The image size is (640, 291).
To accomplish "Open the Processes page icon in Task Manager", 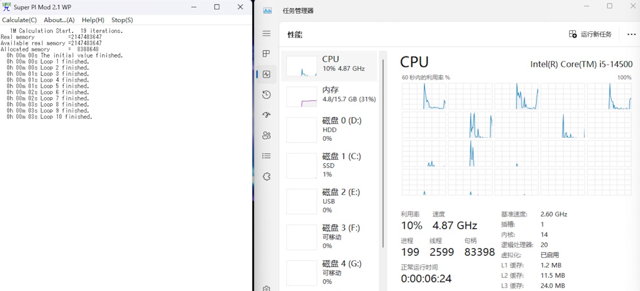I will [266, 53].
